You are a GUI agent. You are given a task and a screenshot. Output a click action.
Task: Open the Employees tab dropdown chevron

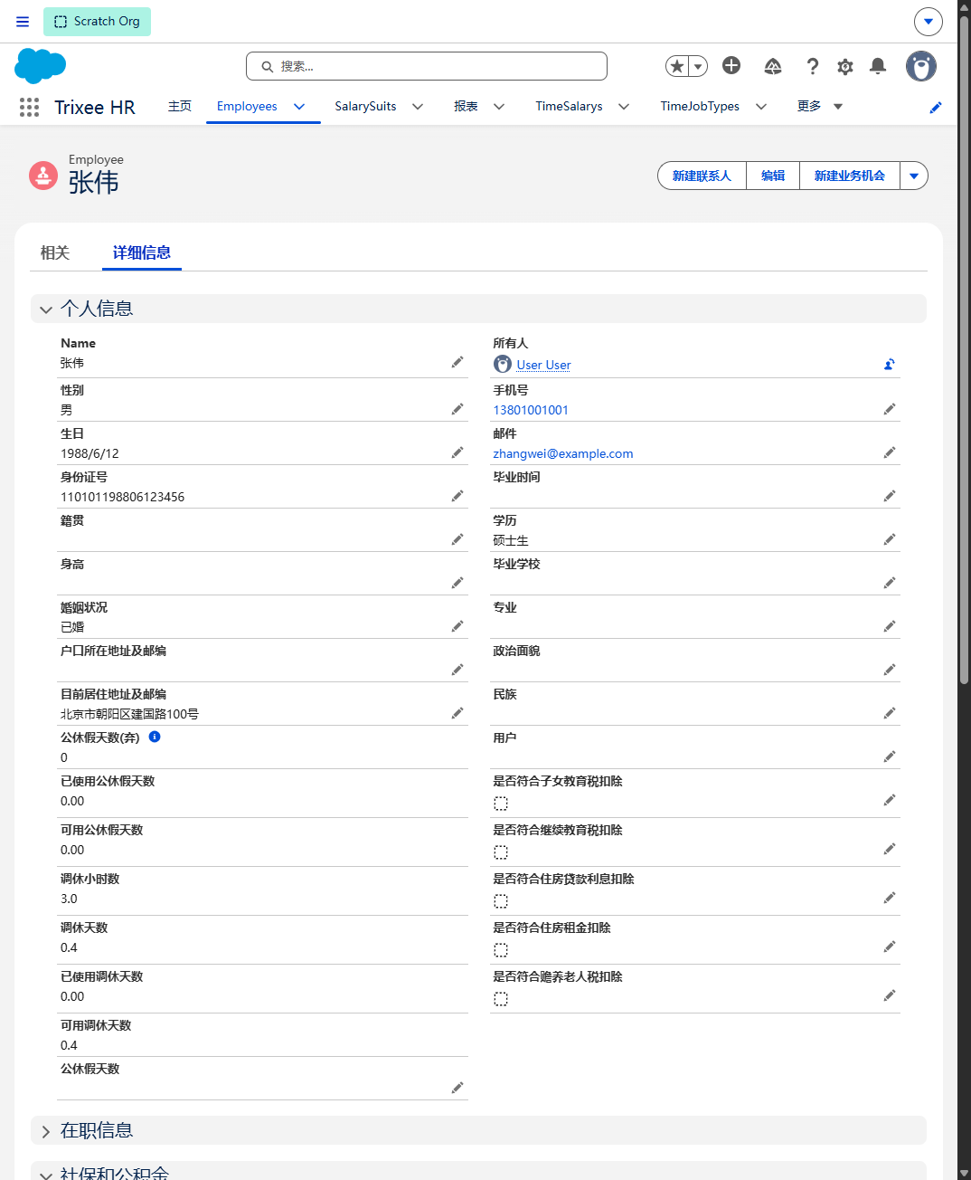click(x=299, y=107)
